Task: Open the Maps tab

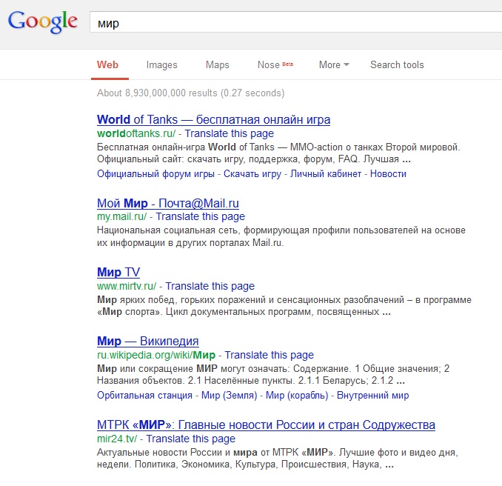Action: [217, 65]
